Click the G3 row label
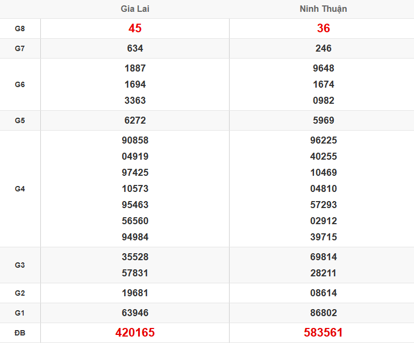 click(x=20, y=265)
